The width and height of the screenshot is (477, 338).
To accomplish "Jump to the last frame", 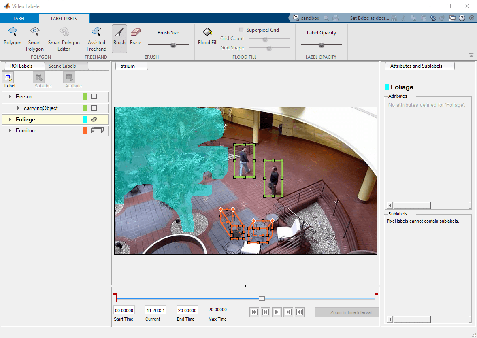I will click(x=299, y=312).
